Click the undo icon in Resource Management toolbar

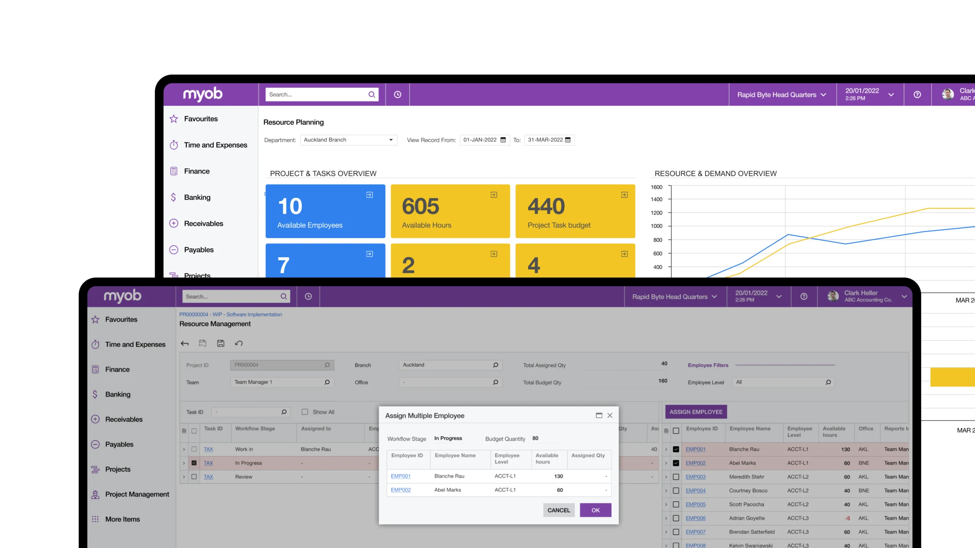click(x=239, y=343)
